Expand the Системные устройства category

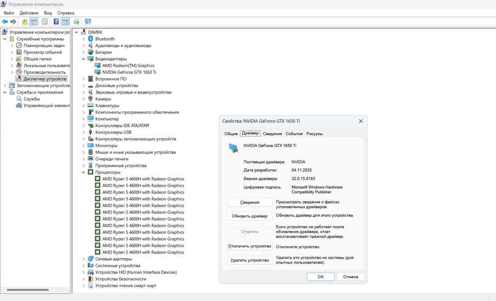pos(83,266)
